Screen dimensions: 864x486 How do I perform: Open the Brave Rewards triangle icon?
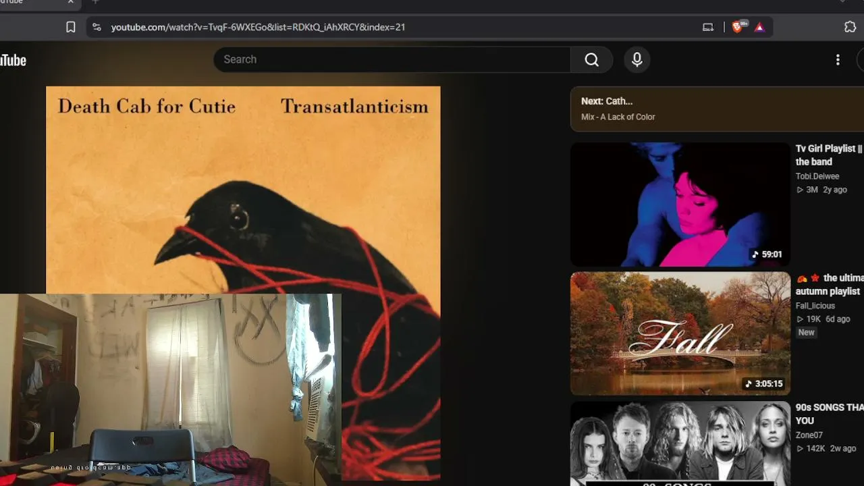tap(759, 27)
